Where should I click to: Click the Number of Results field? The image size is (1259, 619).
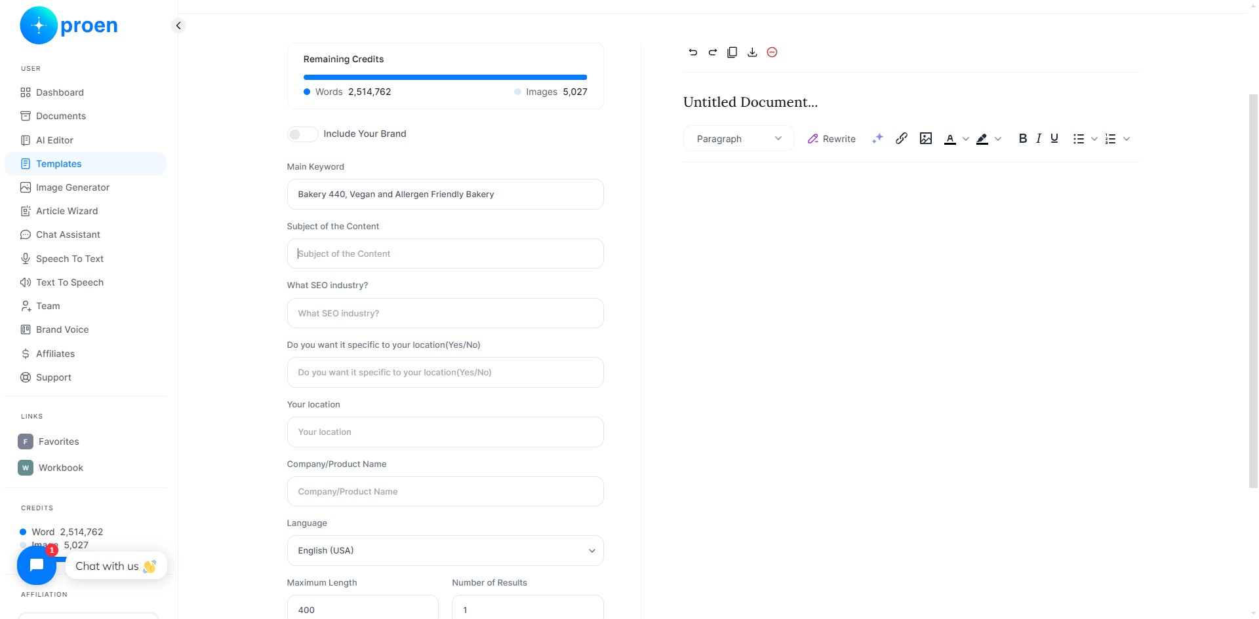coord(528,607)
